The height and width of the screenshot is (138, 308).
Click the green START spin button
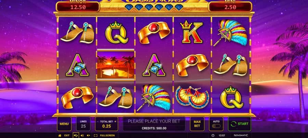tap(240, 124)
